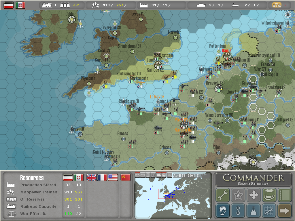Image resolution: width=295 pixels, height=221 pixels.
Task: Click the warship icon in the top bar
Action: (201, 5)
